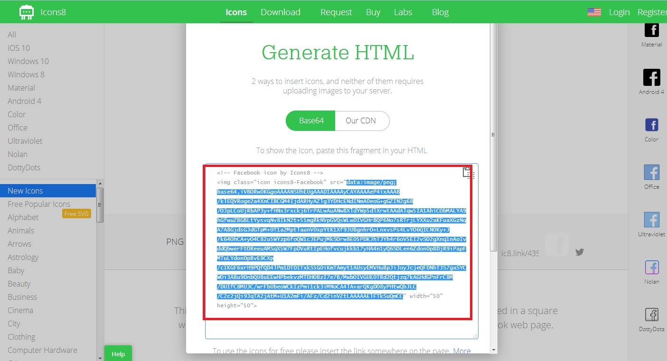Open the Download menu item
Viewport: 667px width, 361px height.
(x=281, y=12)
